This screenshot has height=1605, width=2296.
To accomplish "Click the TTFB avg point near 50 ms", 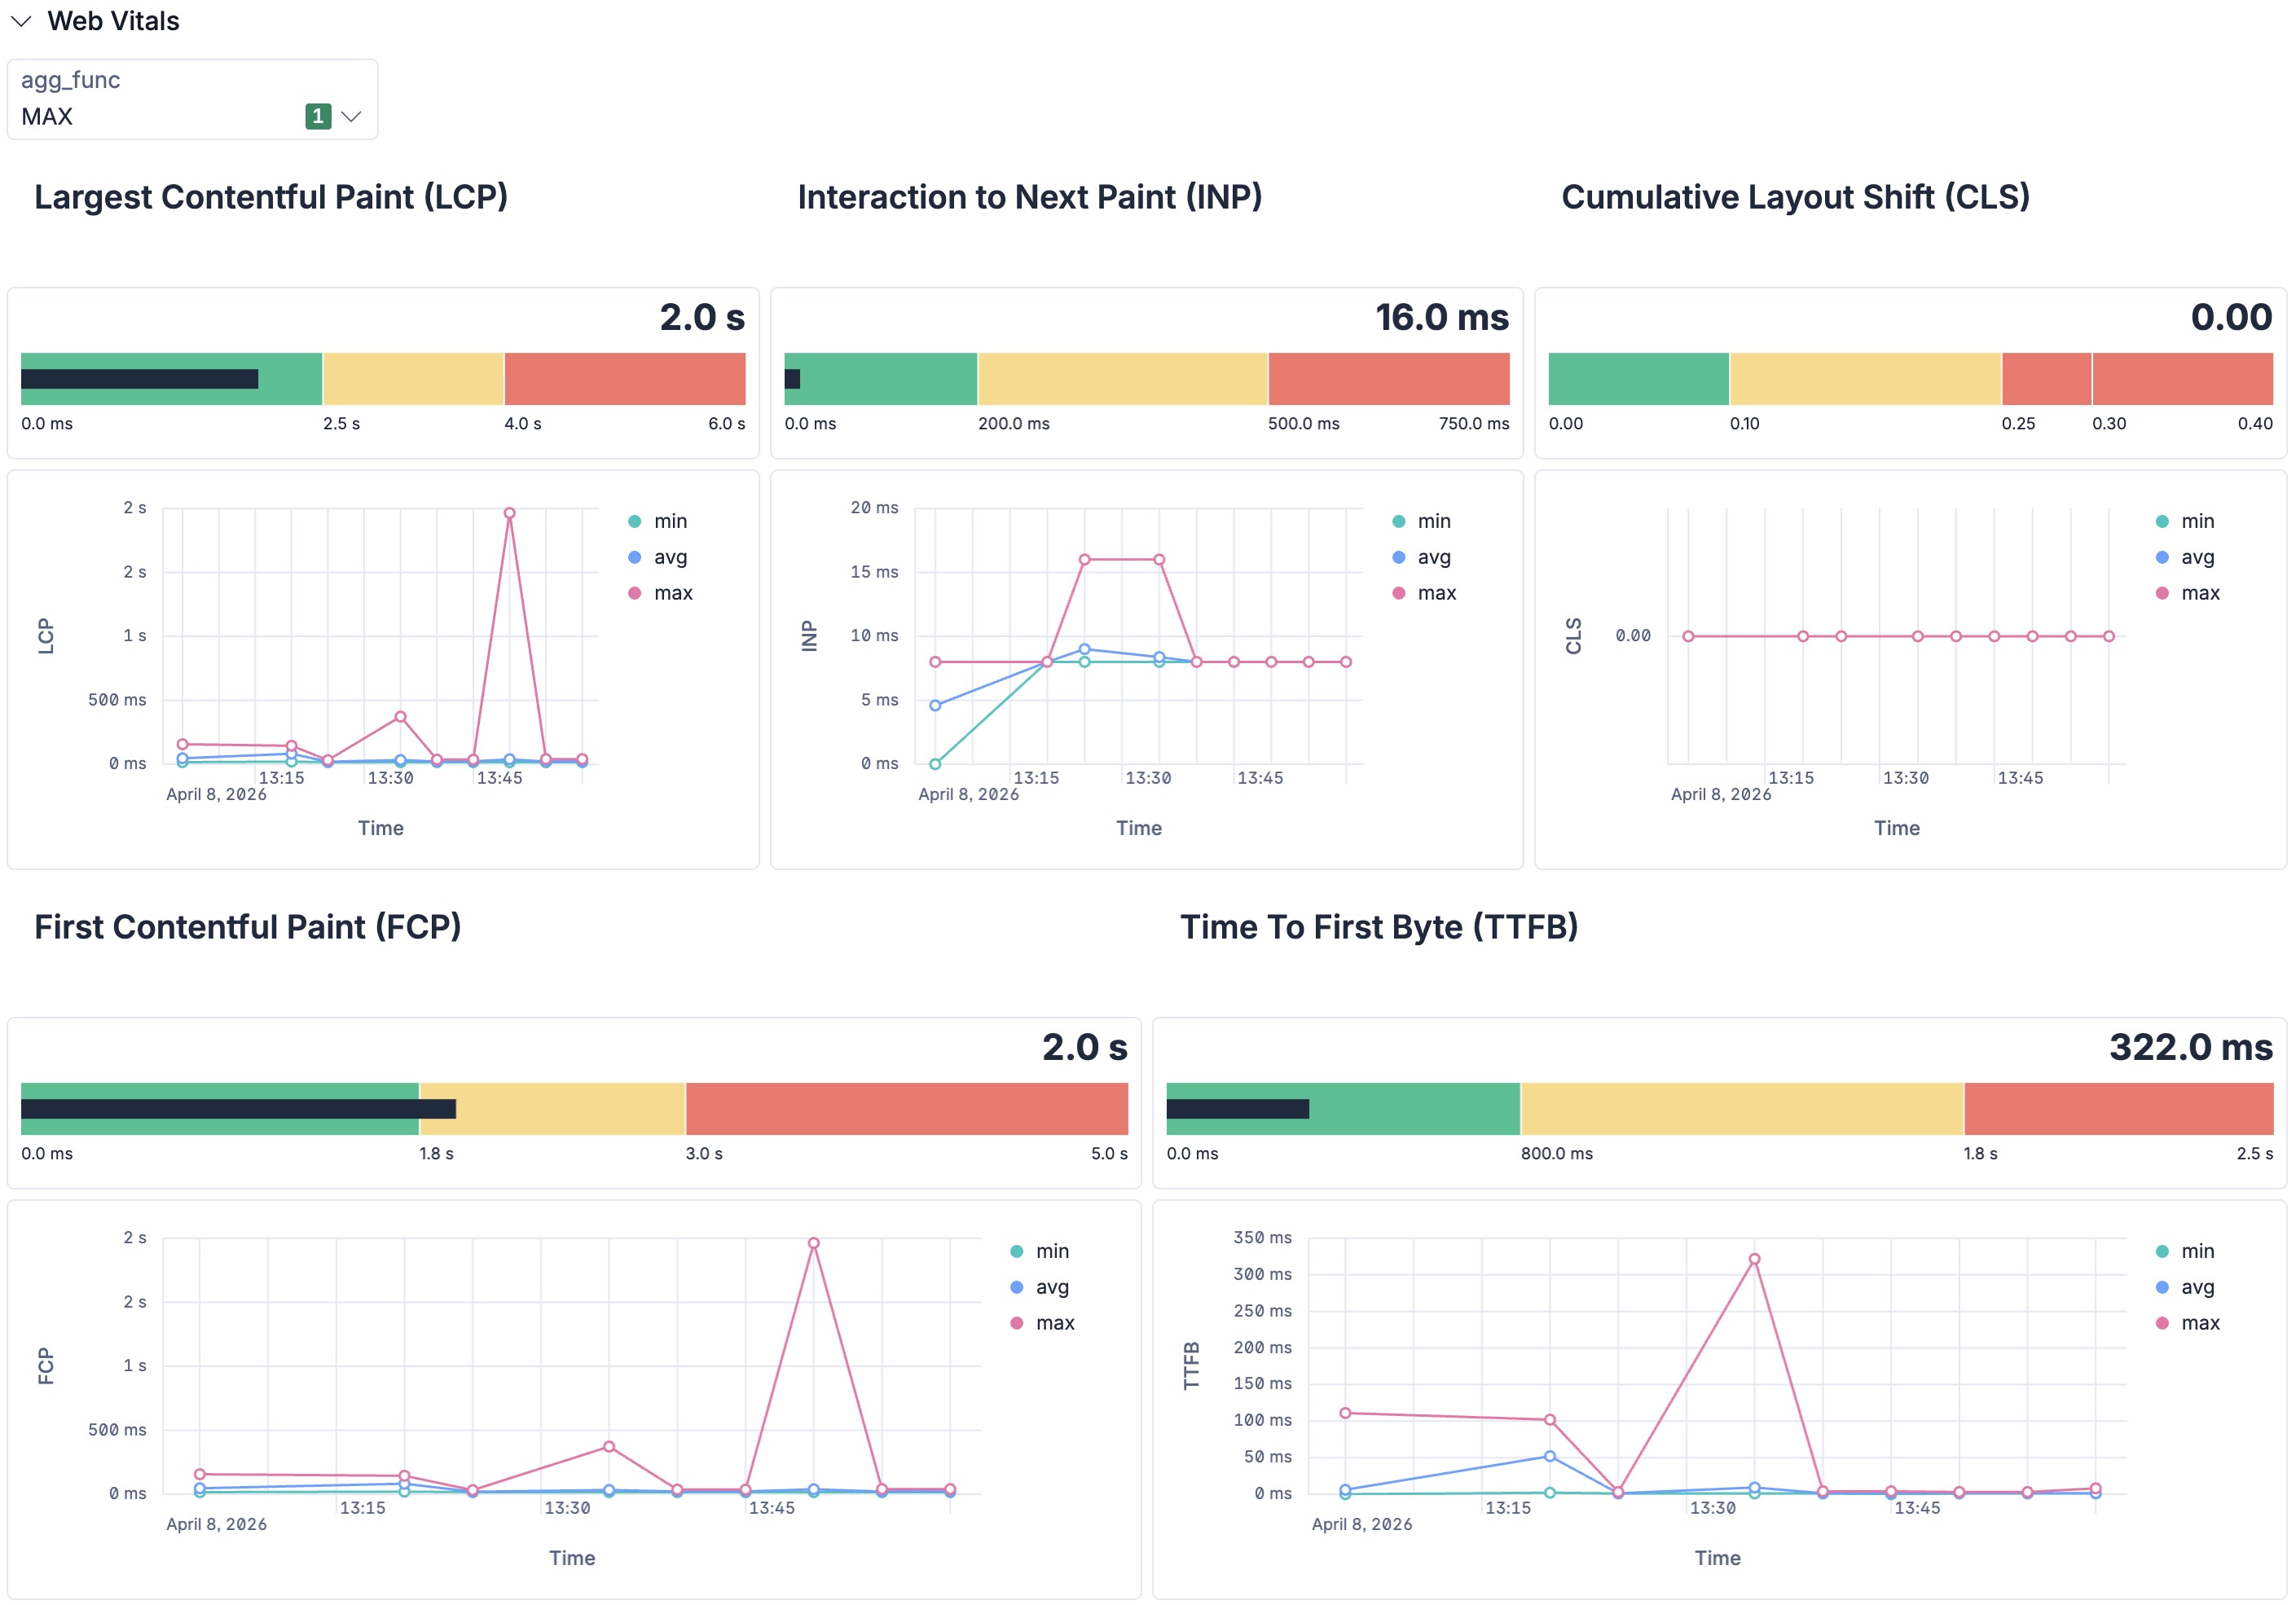I will pos(1549,1456).
